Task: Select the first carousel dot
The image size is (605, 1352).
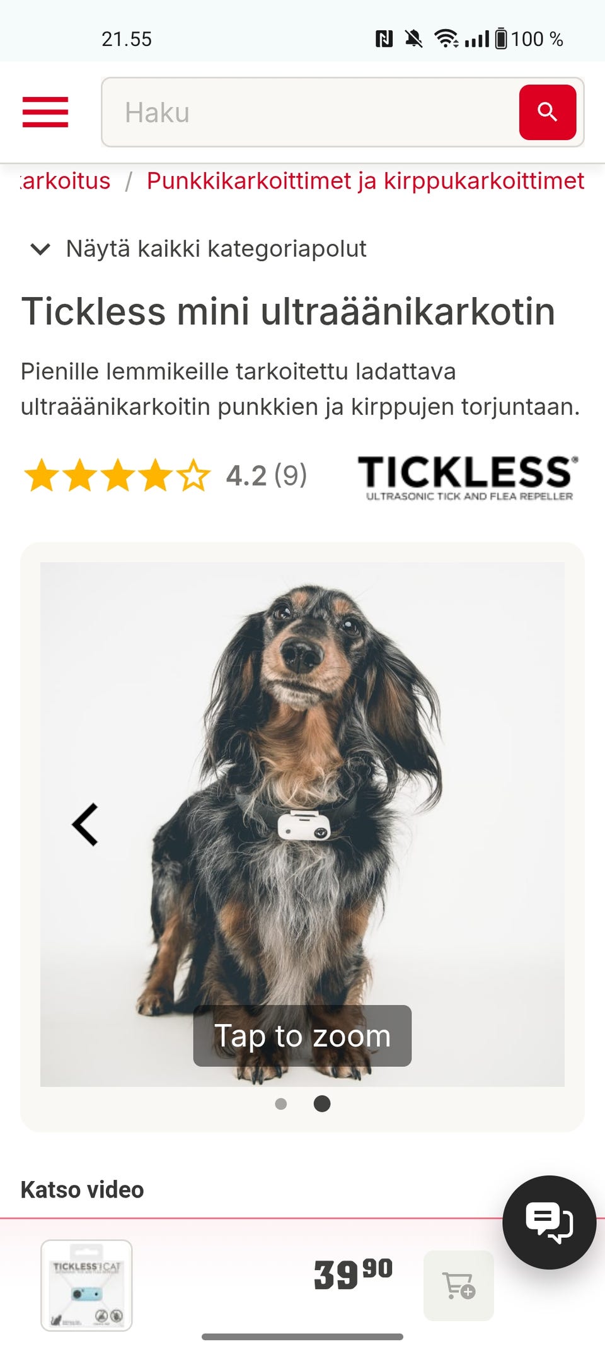Action: [x=281, y=1104]
